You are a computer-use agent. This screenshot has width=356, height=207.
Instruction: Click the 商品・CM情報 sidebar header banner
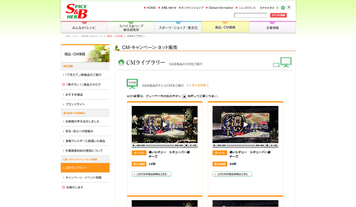tap(85, 54)
